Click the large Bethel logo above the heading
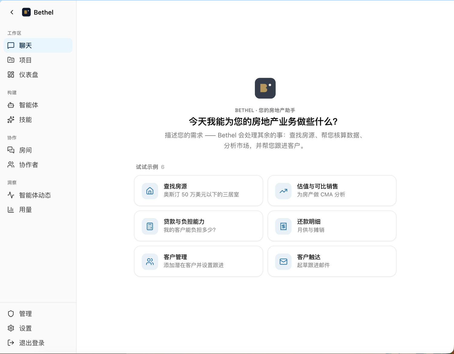This screenshot has width=454, height=354. [x=265, y=88]
